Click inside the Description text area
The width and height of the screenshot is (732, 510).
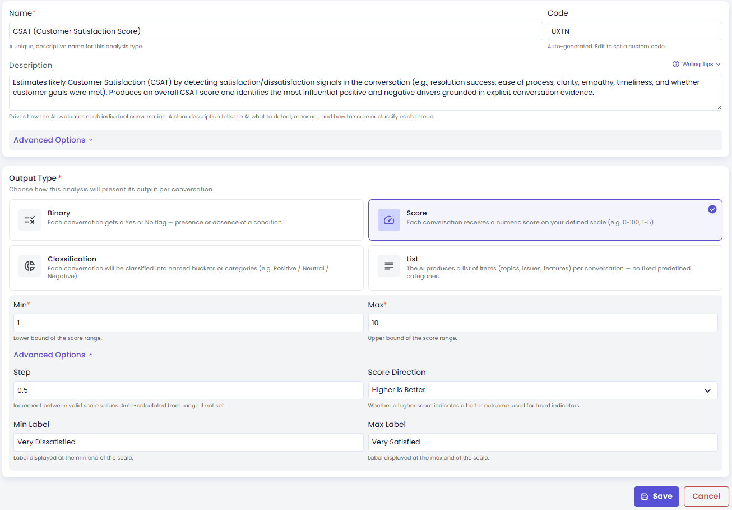(x=365, y=93)
